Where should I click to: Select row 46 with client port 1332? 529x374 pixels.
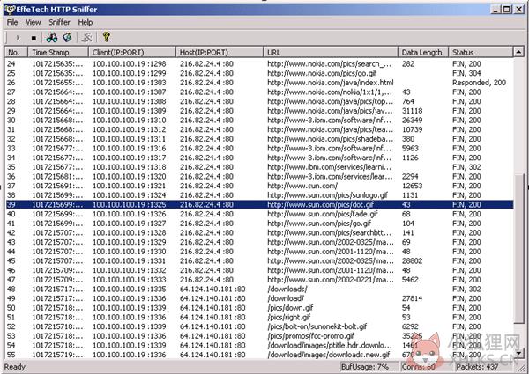point(260,271)
